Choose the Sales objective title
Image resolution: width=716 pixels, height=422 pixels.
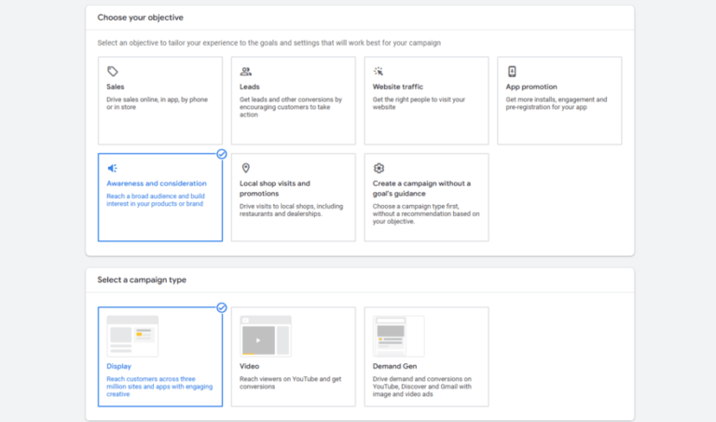pos(115,87)
